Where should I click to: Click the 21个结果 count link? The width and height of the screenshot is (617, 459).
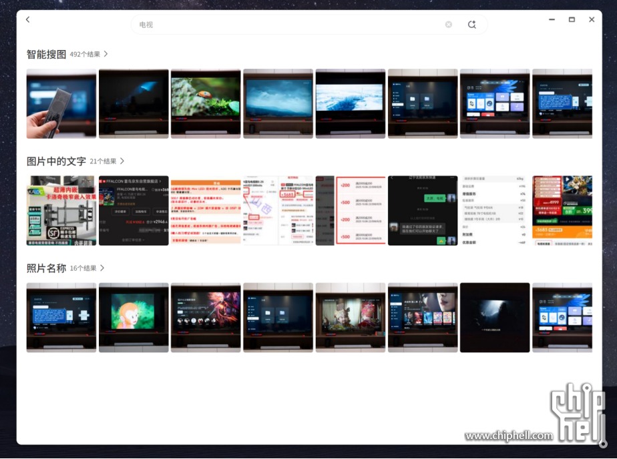tap(104, 161)
